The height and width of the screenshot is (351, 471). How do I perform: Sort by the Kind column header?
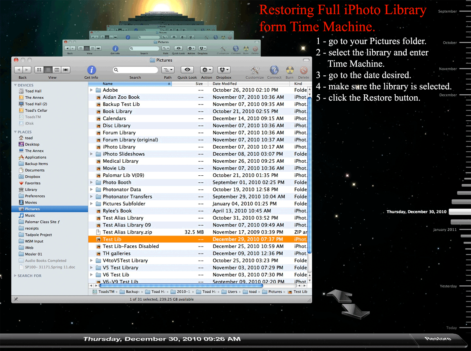click(299, 84)
